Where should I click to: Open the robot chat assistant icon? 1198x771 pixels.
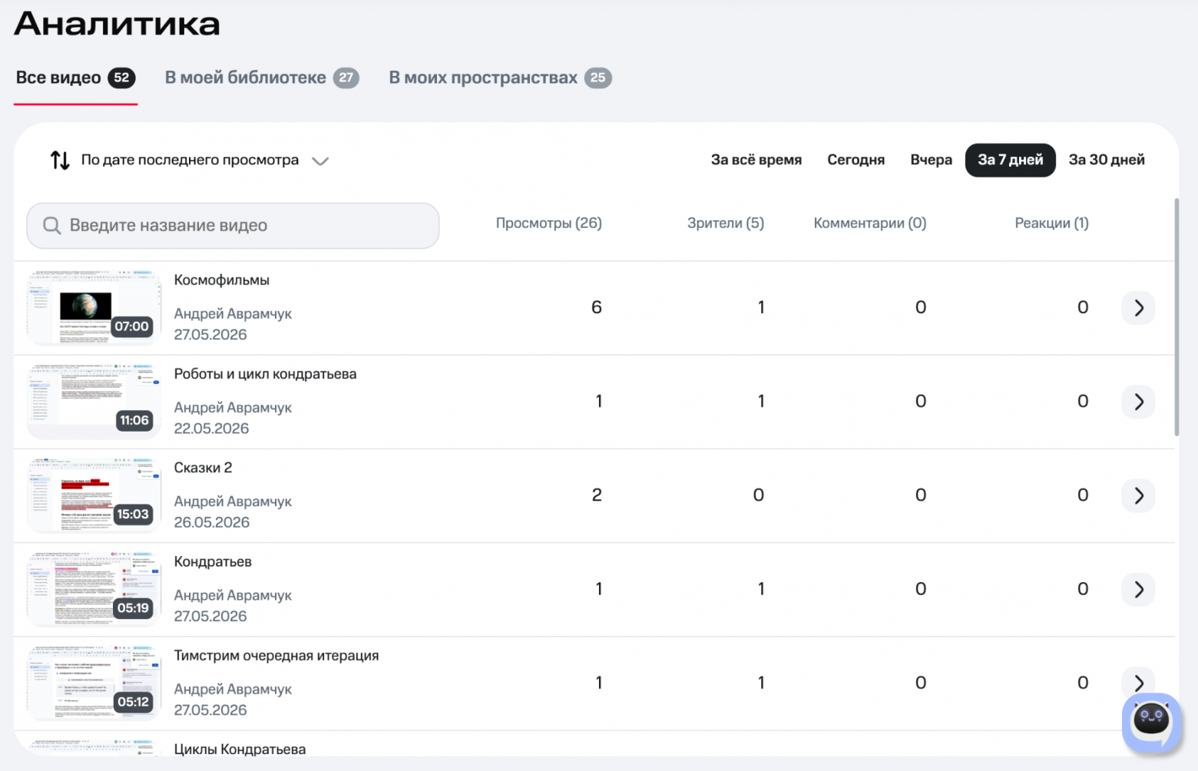point(1152,723)
